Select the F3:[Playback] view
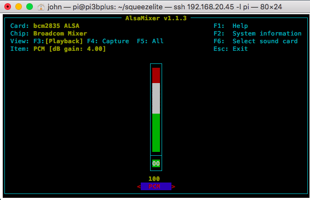Screen dimensions: 310x200 coord(58,41)
